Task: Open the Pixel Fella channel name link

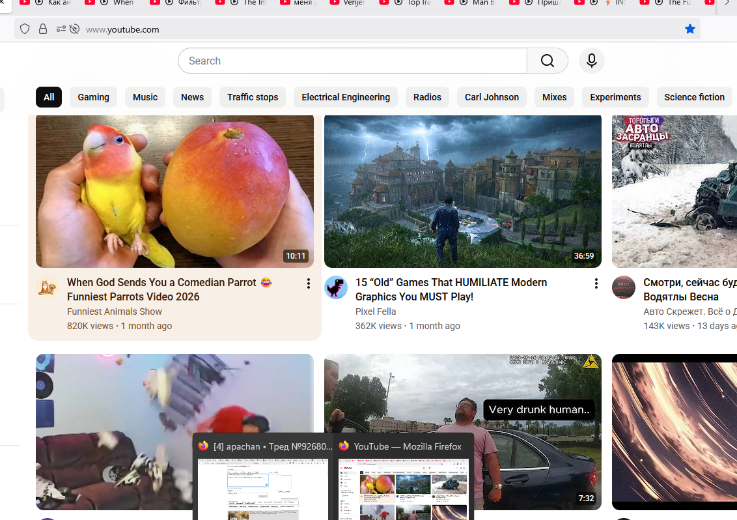Action: pyautogui.click(x=376, y=311)
